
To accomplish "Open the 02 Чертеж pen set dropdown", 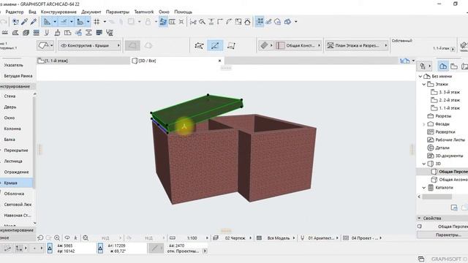I will 235,238.
